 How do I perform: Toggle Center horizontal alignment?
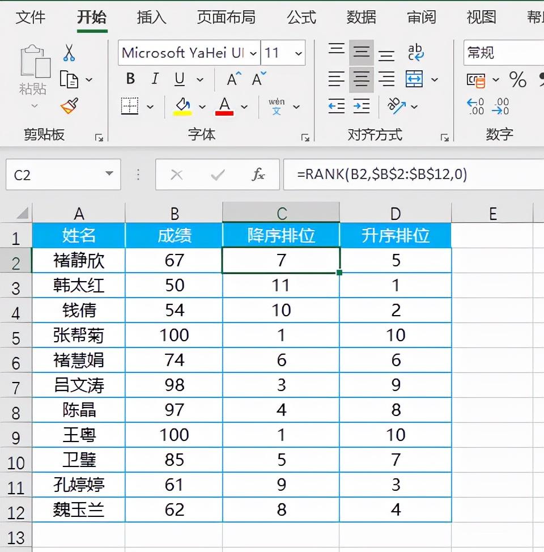click(362, 79)
